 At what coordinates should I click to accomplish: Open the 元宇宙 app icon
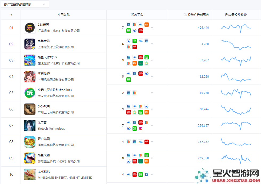point(30,125)
